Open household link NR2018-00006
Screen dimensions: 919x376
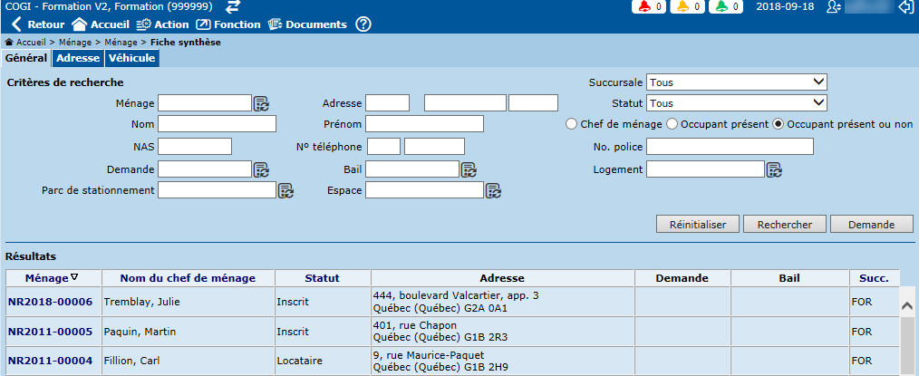click(x=50, y=302)
